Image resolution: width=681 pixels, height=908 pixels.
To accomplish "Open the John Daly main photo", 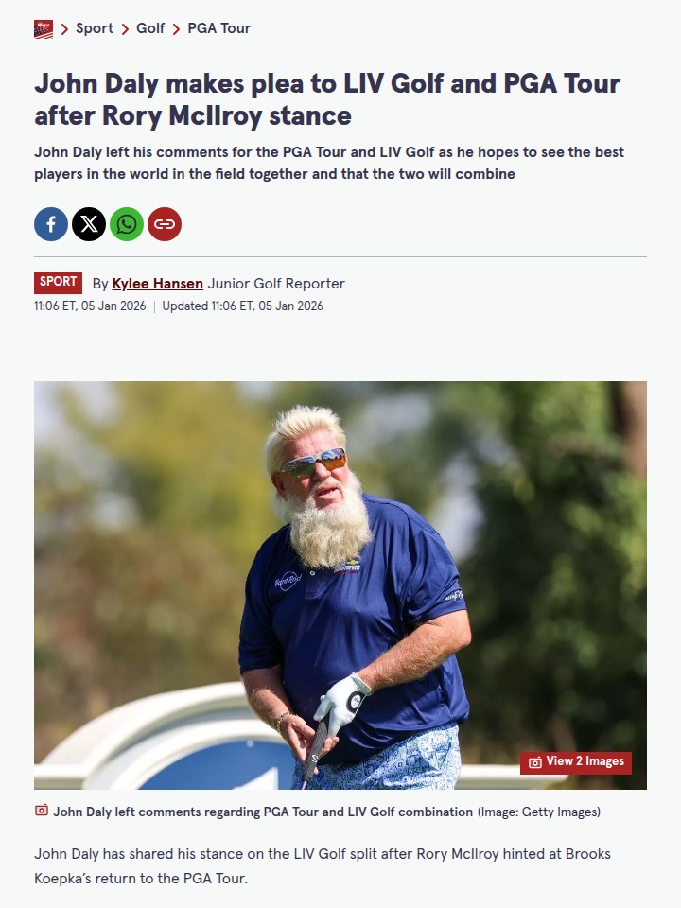I will click(x=340, y=585).
